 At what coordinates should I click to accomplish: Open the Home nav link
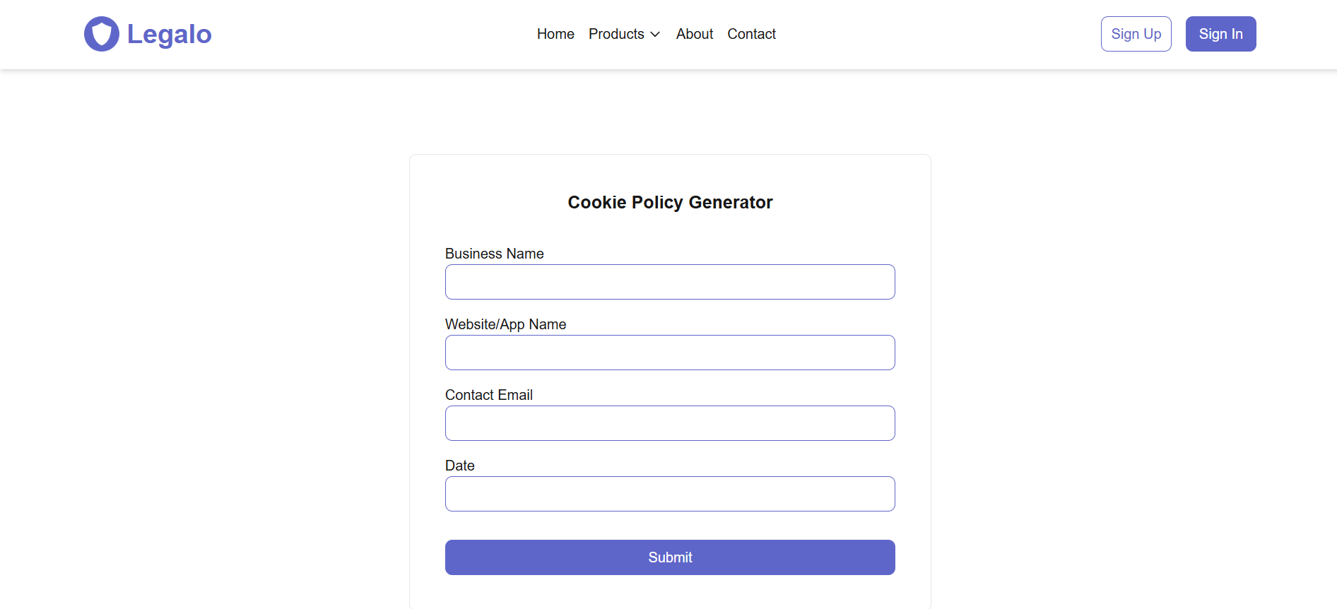pos(555,34)
